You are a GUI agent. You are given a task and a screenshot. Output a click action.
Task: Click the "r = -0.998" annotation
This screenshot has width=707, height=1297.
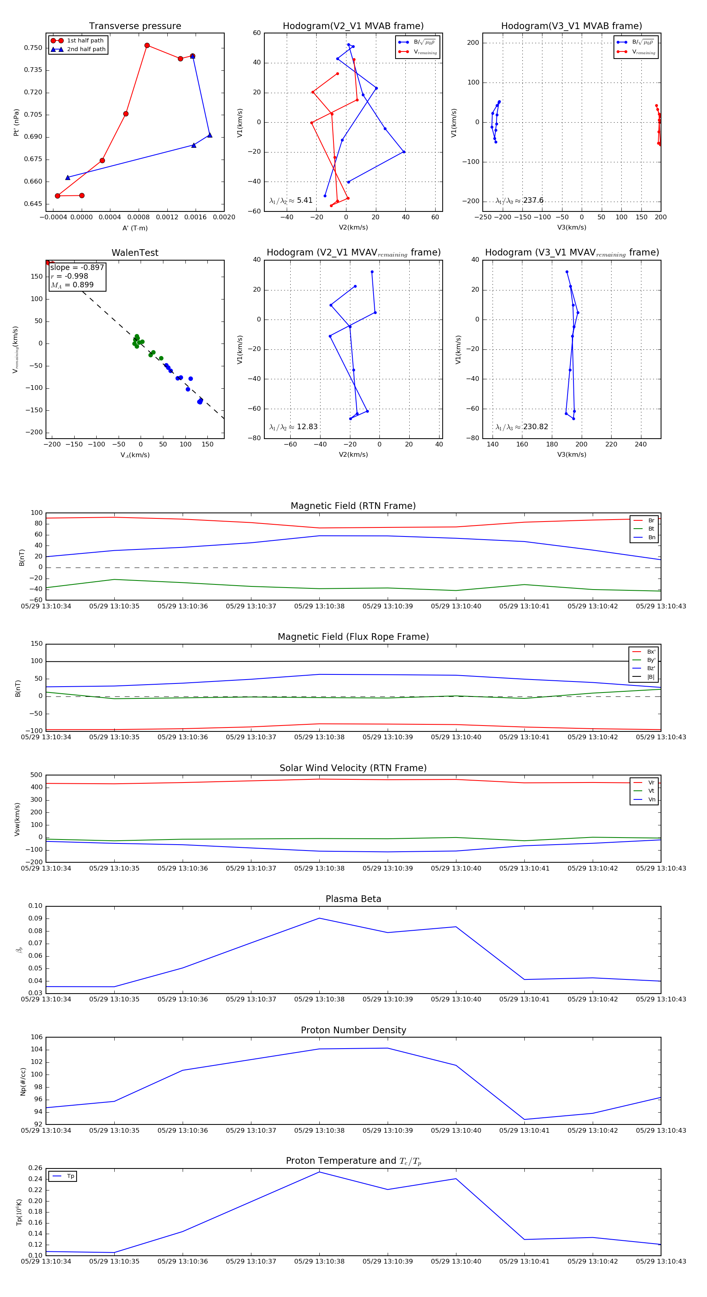point(70,276)
